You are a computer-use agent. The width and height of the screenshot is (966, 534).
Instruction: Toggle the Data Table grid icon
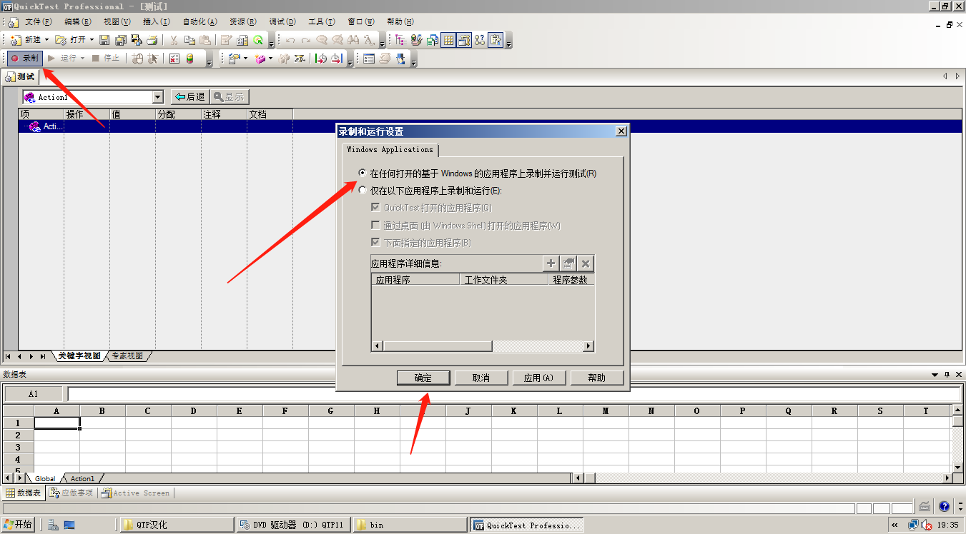click(448, 40)
